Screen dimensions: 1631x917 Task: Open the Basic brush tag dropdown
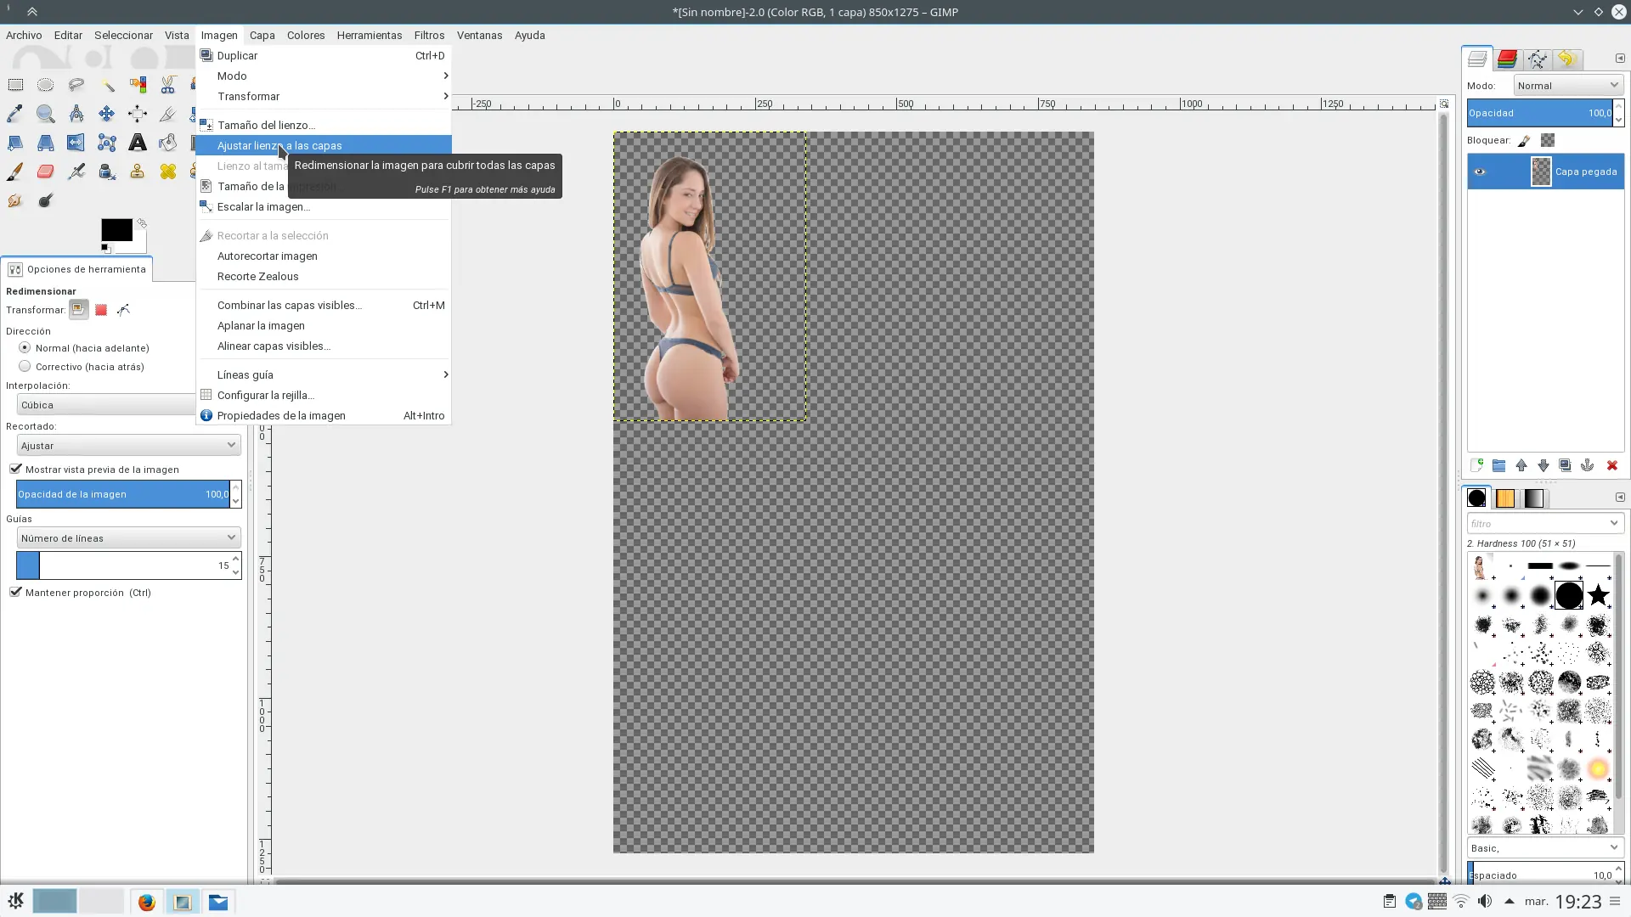tap(1544, 847)
